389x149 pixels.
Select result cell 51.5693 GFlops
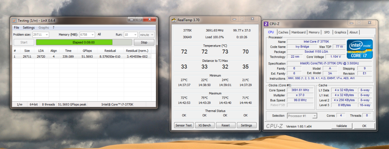(x=88, y=56)
